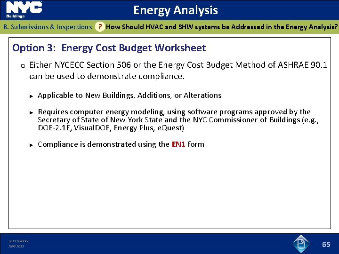
Task: Click the square bullet before 'Either NYCECC Section 506'
Action: pyautogui.click(x=23, y=66)
